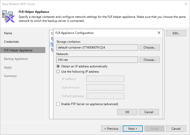This screenshot has height=135, width=190.
Task: Close the FLR Appliance Configuration dialog
Action: pyautogui.click(x=159, y=33)
